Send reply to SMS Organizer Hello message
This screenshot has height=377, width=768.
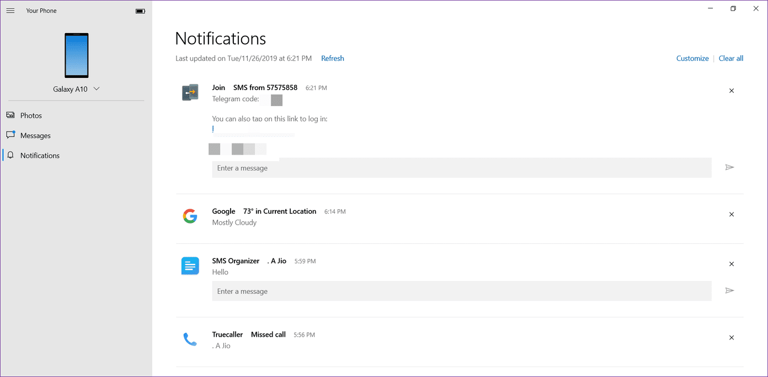(x=729, y=290)
